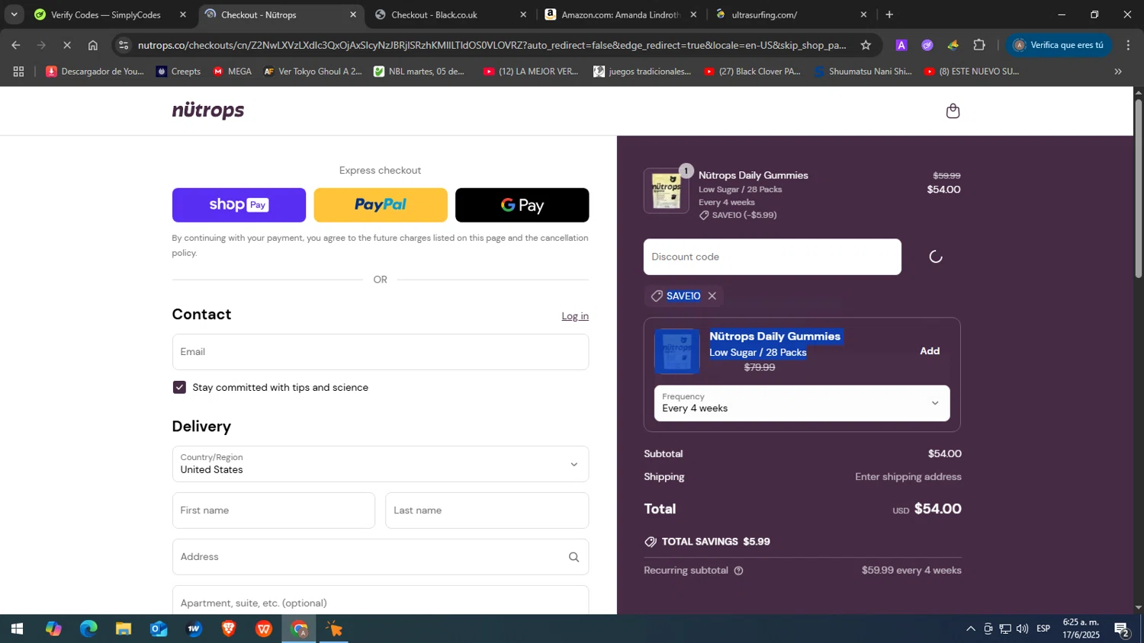Click the Log in link
1144x643 pixels.
pos(575,316)
